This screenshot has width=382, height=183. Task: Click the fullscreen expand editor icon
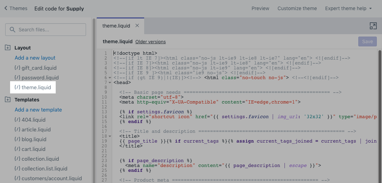373,26
